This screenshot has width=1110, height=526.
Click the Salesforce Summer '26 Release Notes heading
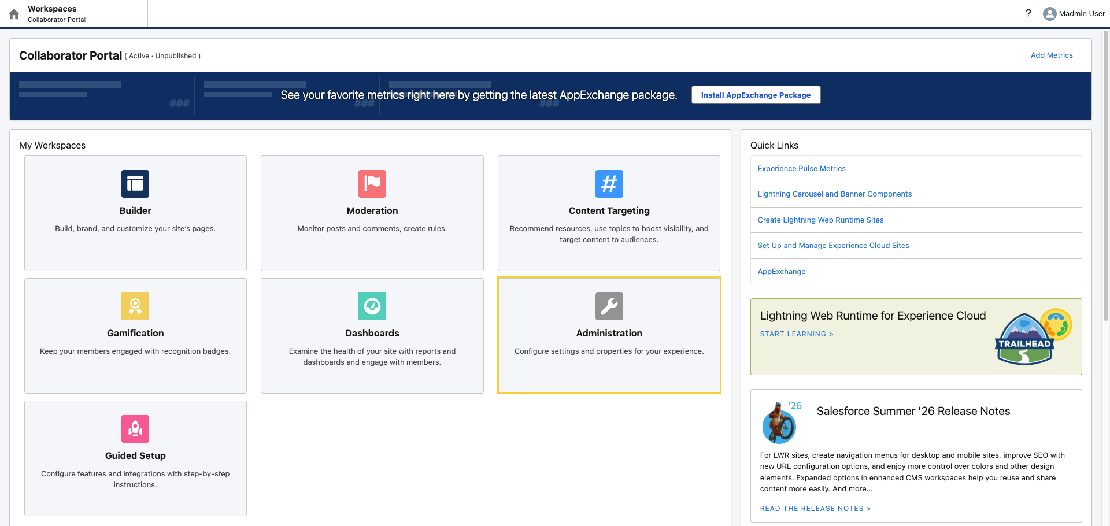coord(913,412)
